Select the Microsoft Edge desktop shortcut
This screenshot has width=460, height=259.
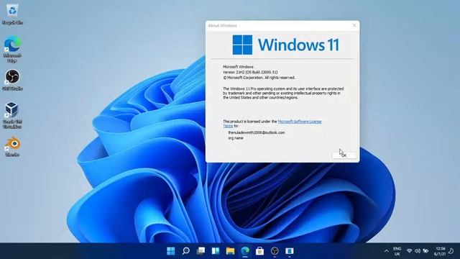(12, 49)
